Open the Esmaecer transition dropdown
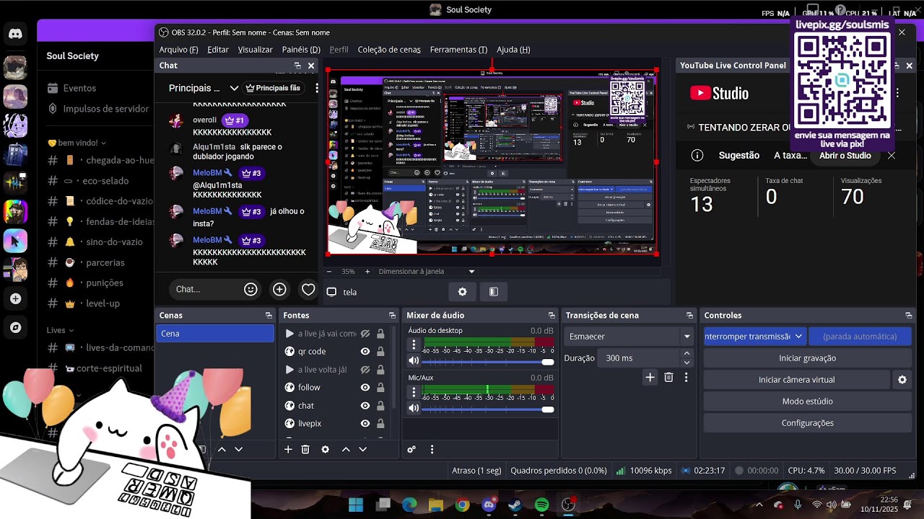This screenshot has width=924, height=519. coord(687,337)
